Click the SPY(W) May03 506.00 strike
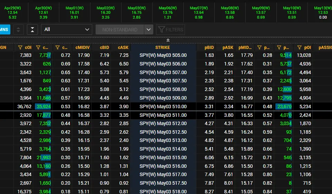Viewport: 332px width, 194px height. click(x=163, y=64)
